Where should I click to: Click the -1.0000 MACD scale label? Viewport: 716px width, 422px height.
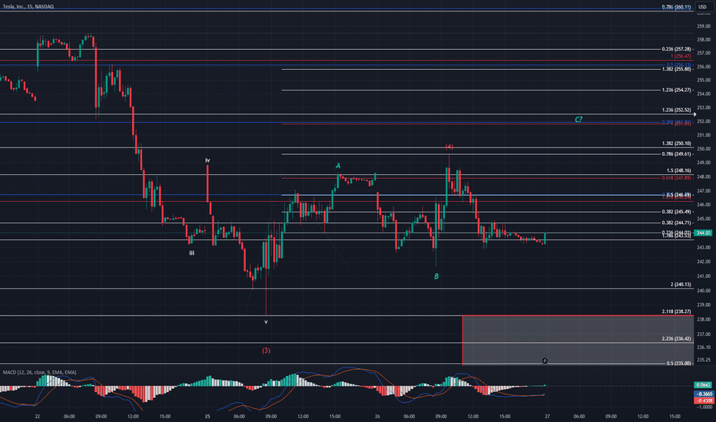(x=704, y=407)
